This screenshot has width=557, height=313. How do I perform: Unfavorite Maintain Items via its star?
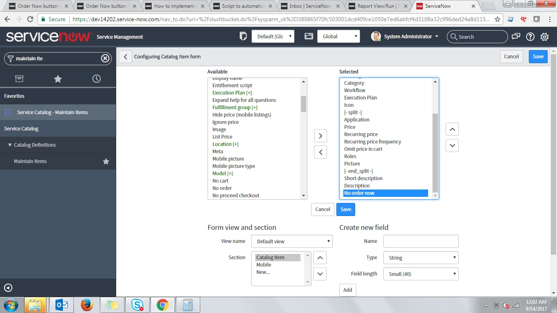(106, 161)
